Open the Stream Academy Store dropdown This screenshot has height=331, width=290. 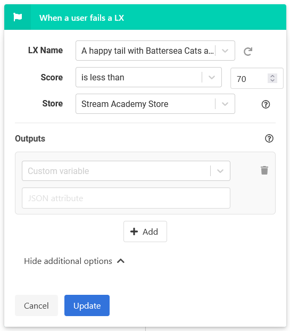pos(225,104)
